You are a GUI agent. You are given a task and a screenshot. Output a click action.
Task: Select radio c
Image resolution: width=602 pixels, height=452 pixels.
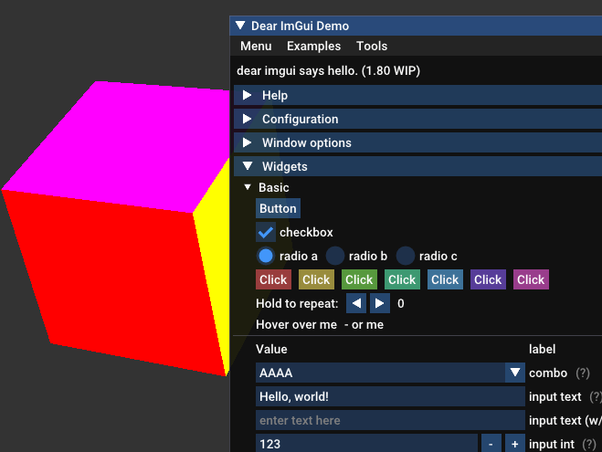click(x=405, y=256)
